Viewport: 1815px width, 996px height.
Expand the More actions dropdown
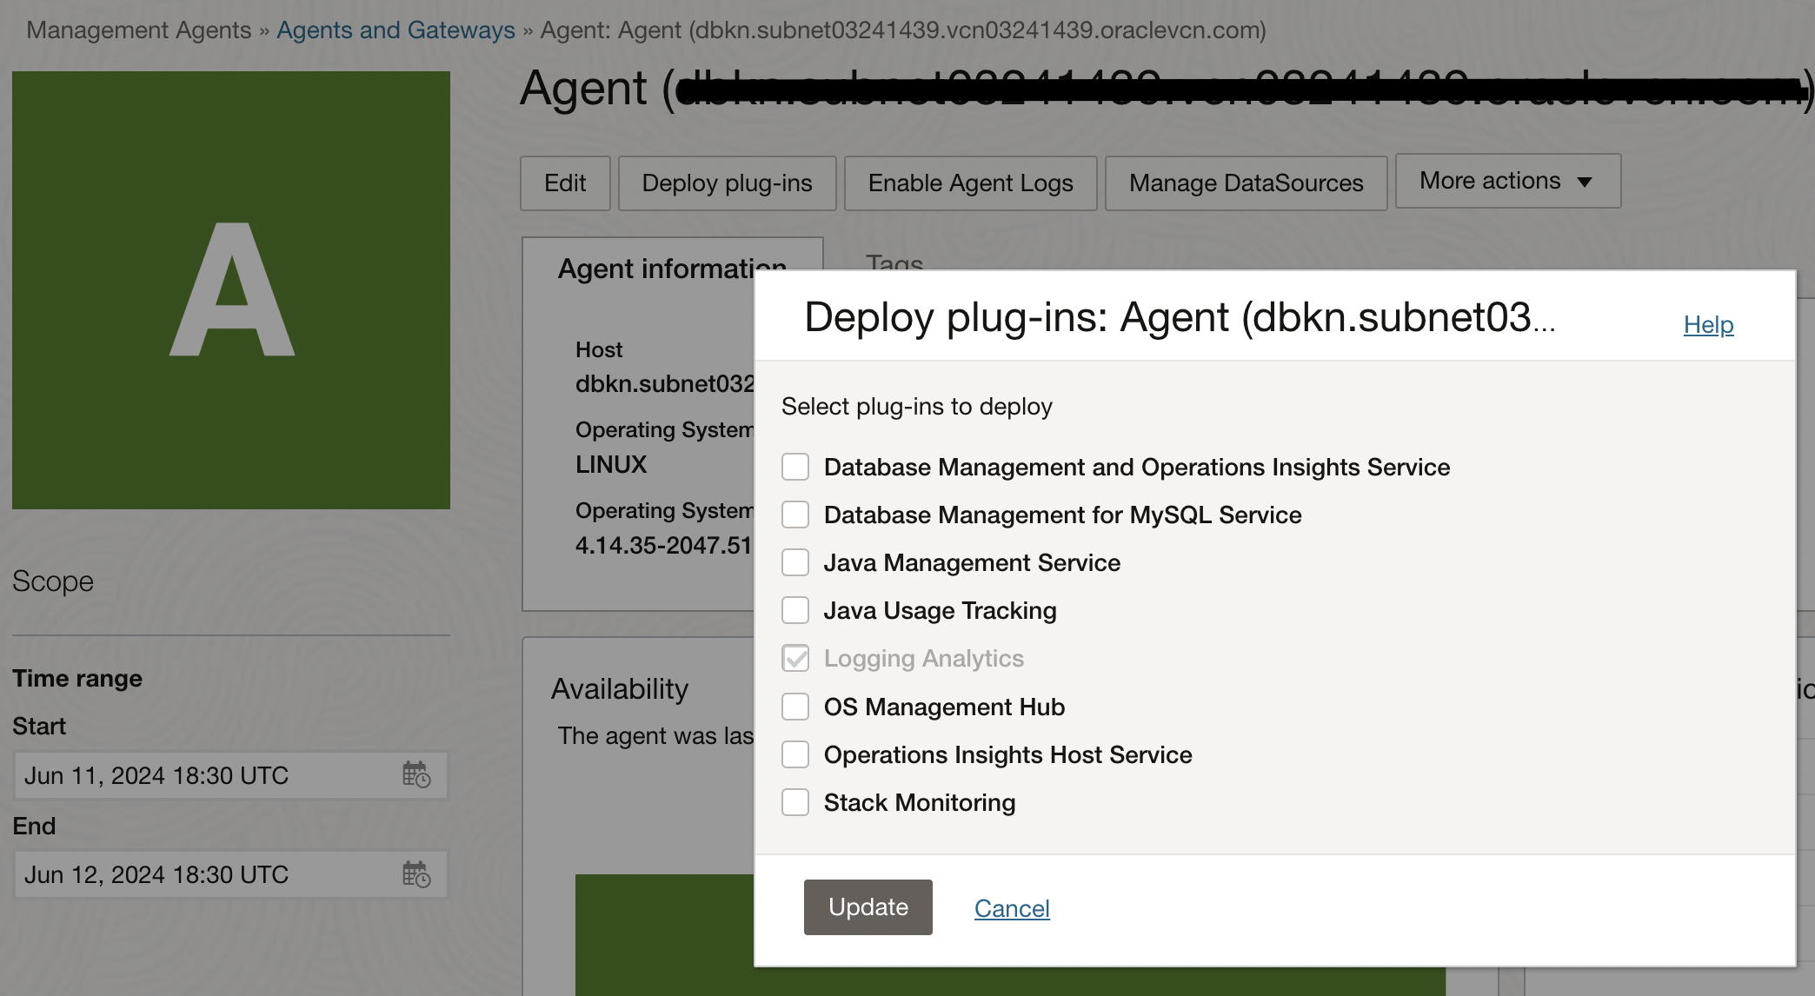click(1507, 181)
